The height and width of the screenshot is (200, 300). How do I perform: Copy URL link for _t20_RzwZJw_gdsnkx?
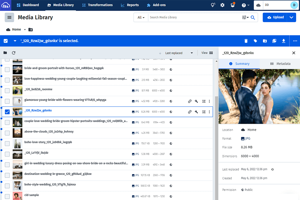click(x=190, y=112)
